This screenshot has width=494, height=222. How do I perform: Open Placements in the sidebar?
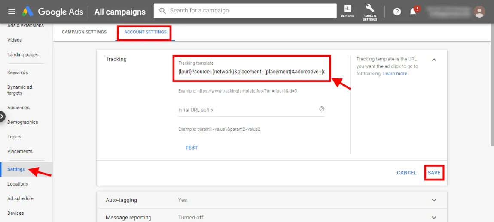pyautogui.click(x=20, y=151)
